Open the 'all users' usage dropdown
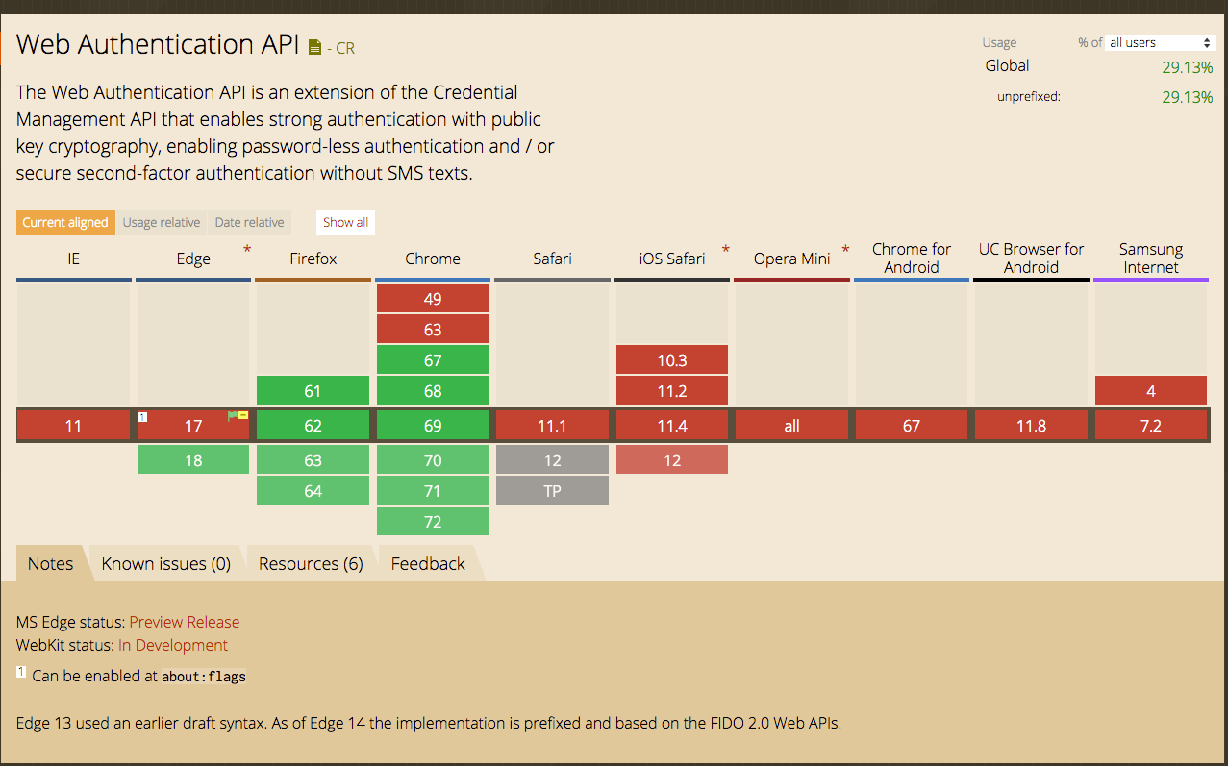The width and height of the screenshot is (1228, 766). (1160, 42)
